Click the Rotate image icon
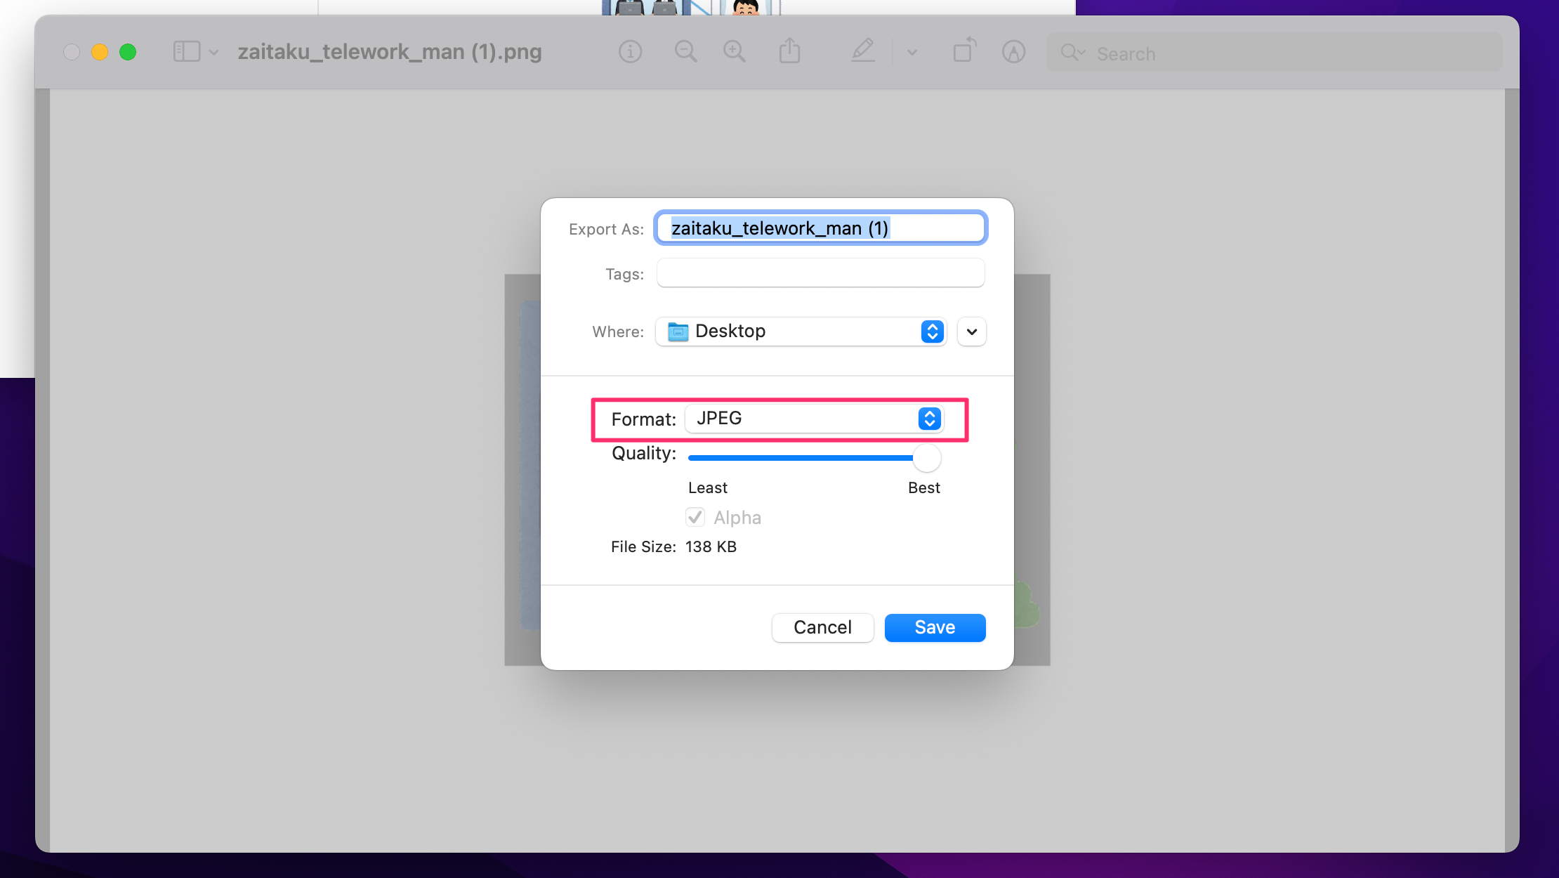This screenshot has width=1559, height=878. tap(964, 51)
